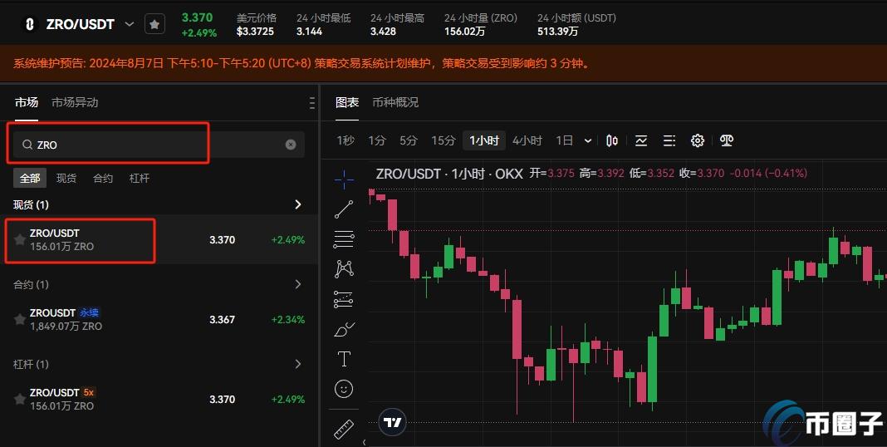Open chart settings gear
Image resolution: width=887 pixels, height=447 pixels.
698,140
